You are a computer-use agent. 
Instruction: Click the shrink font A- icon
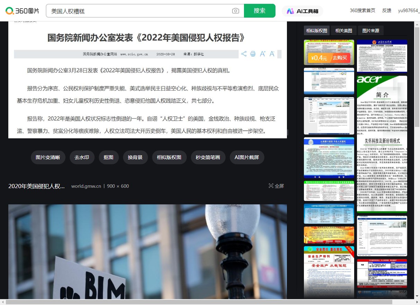point(272,54)
